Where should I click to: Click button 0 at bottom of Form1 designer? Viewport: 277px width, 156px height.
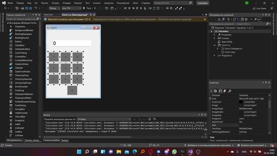point(72,90)
